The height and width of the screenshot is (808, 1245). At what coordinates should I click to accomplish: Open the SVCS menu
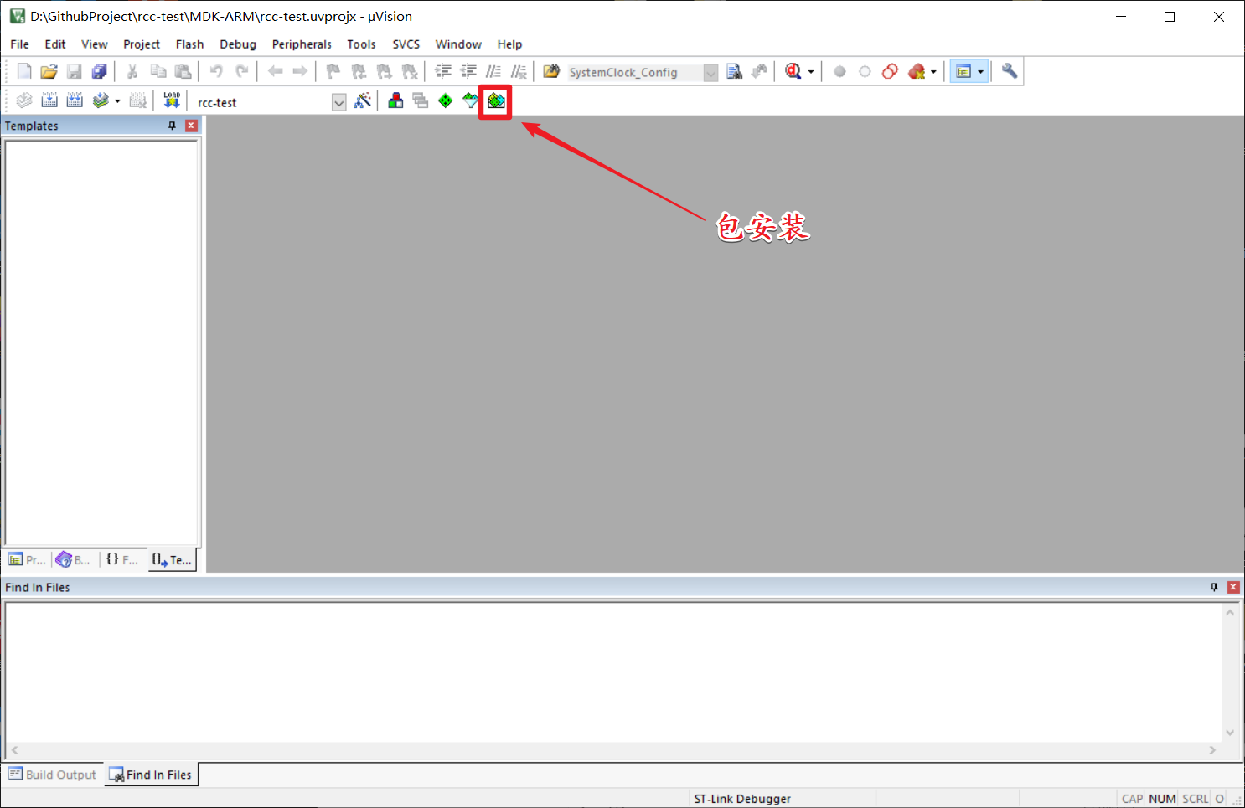pyautogui.click(x=406, y=44)
